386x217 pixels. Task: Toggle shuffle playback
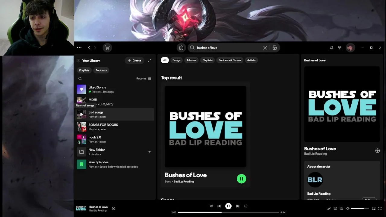coord(211,206)
